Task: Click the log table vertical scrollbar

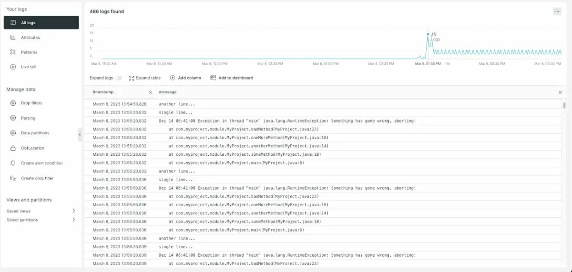Action: 564,105
